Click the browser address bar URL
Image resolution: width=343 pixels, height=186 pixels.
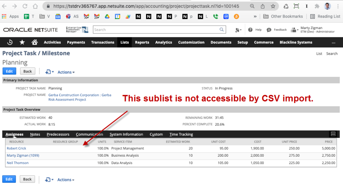click(146, 6)
